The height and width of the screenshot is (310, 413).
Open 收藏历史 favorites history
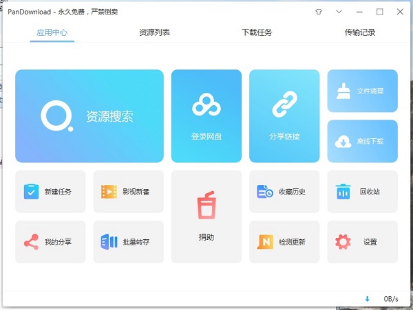284,192
